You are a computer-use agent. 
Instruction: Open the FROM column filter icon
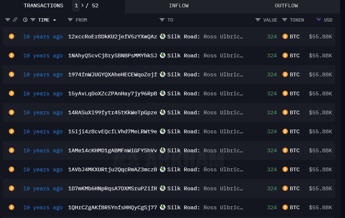(x=71, y=20)
